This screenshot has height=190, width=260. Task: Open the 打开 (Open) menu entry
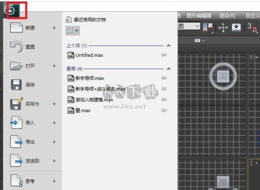click(x=32, y=66)
